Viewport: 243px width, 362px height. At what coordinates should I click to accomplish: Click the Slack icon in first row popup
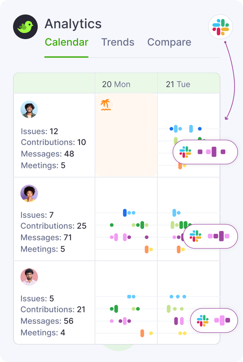(x=185, y=152)
